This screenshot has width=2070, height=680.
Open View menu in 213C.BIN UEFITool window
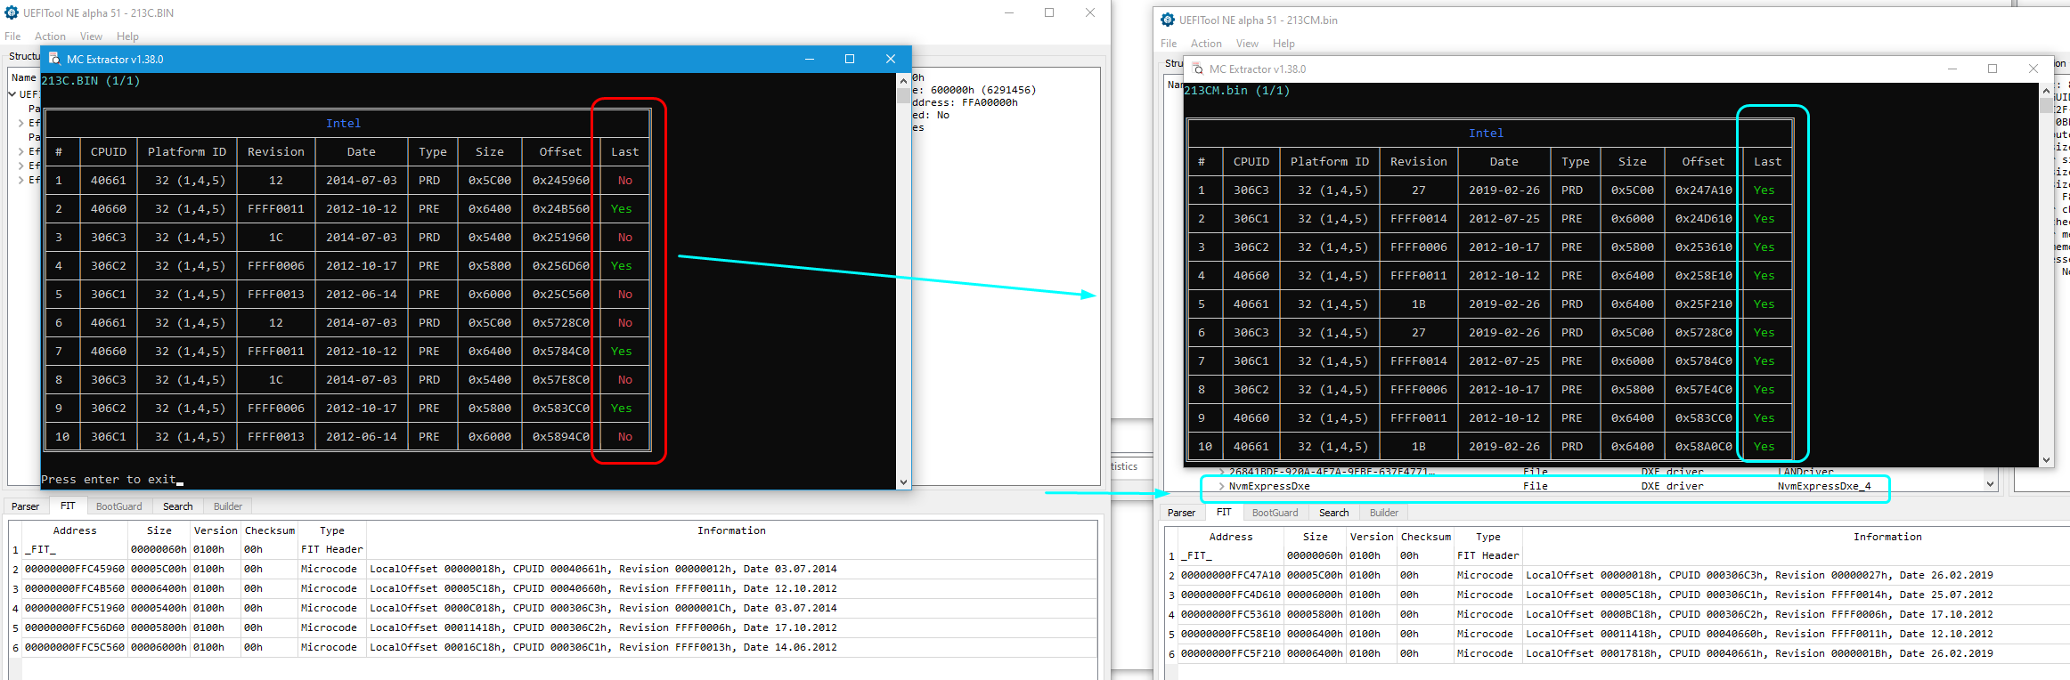coord(91,36)
